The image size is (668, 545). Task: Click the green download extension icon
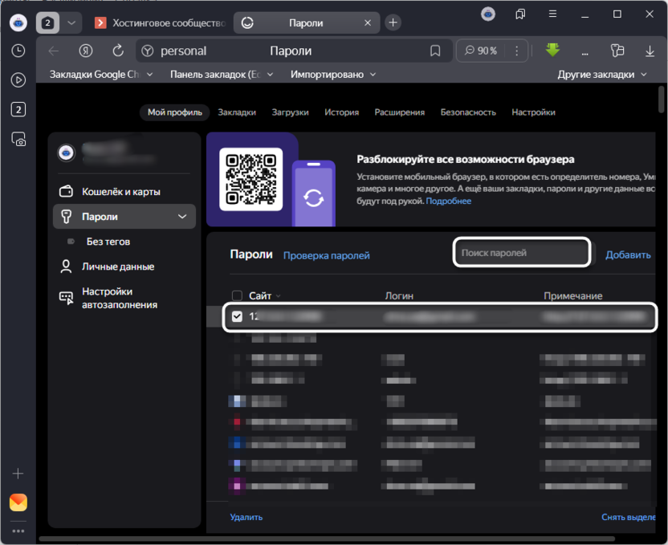click(552, 50)
